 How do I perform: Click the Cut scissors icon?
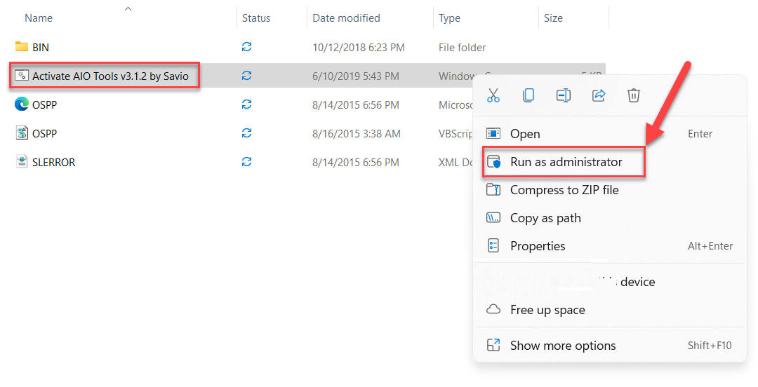pyautogui.click(x=493, y=95)
